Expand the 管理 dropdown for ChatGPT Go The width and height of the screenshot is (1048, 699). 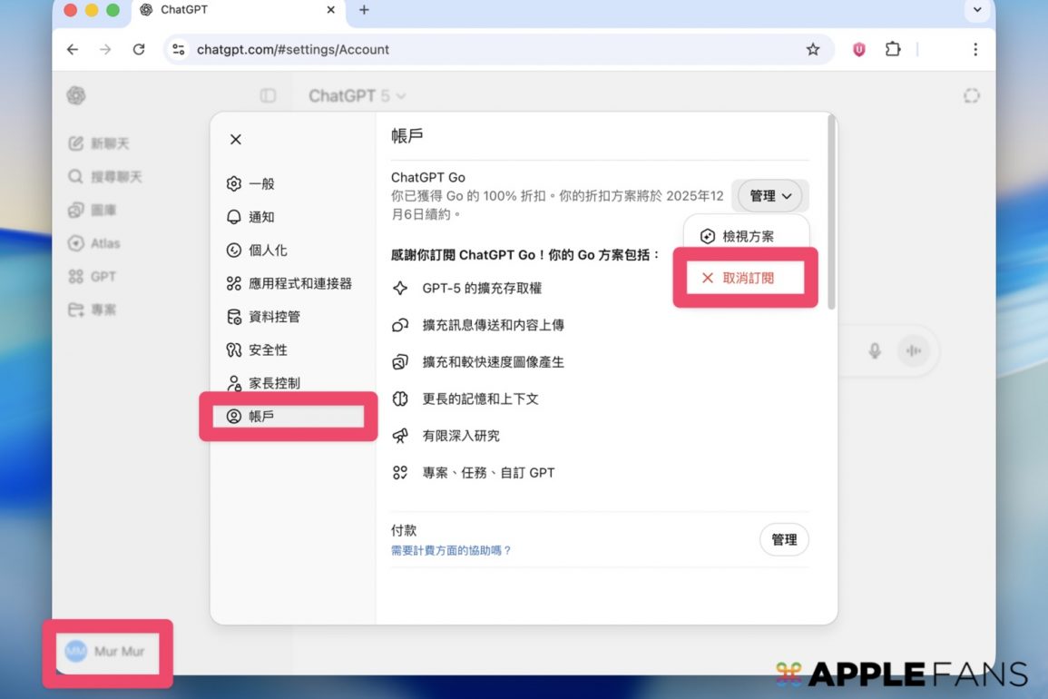[x=769, y=196]
